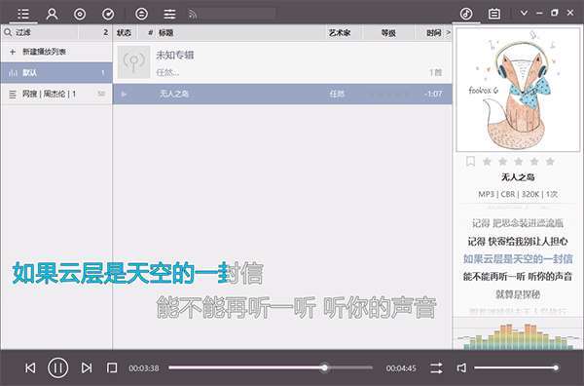Toggle the shuffle/repeat playback mode icon

[x=436, y=368]
